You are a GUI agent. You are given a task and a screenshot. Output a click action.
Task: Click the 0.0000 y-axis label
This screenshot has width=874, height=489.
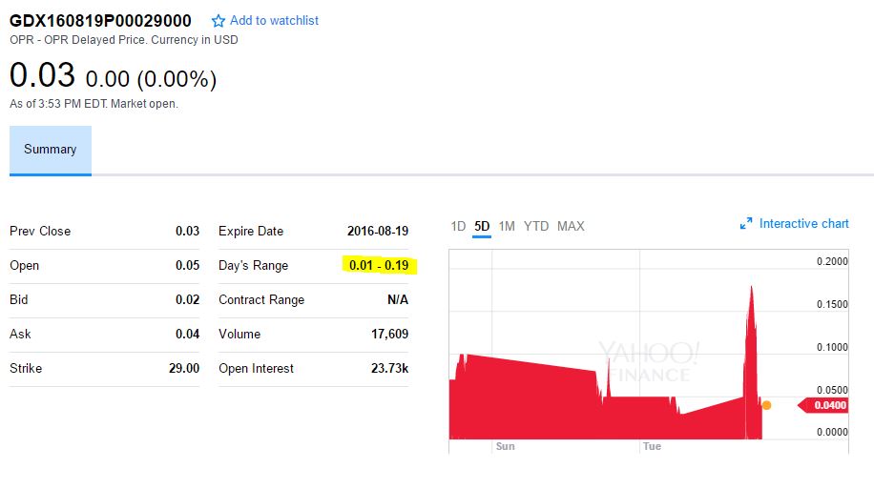click(x=832, y=432)
